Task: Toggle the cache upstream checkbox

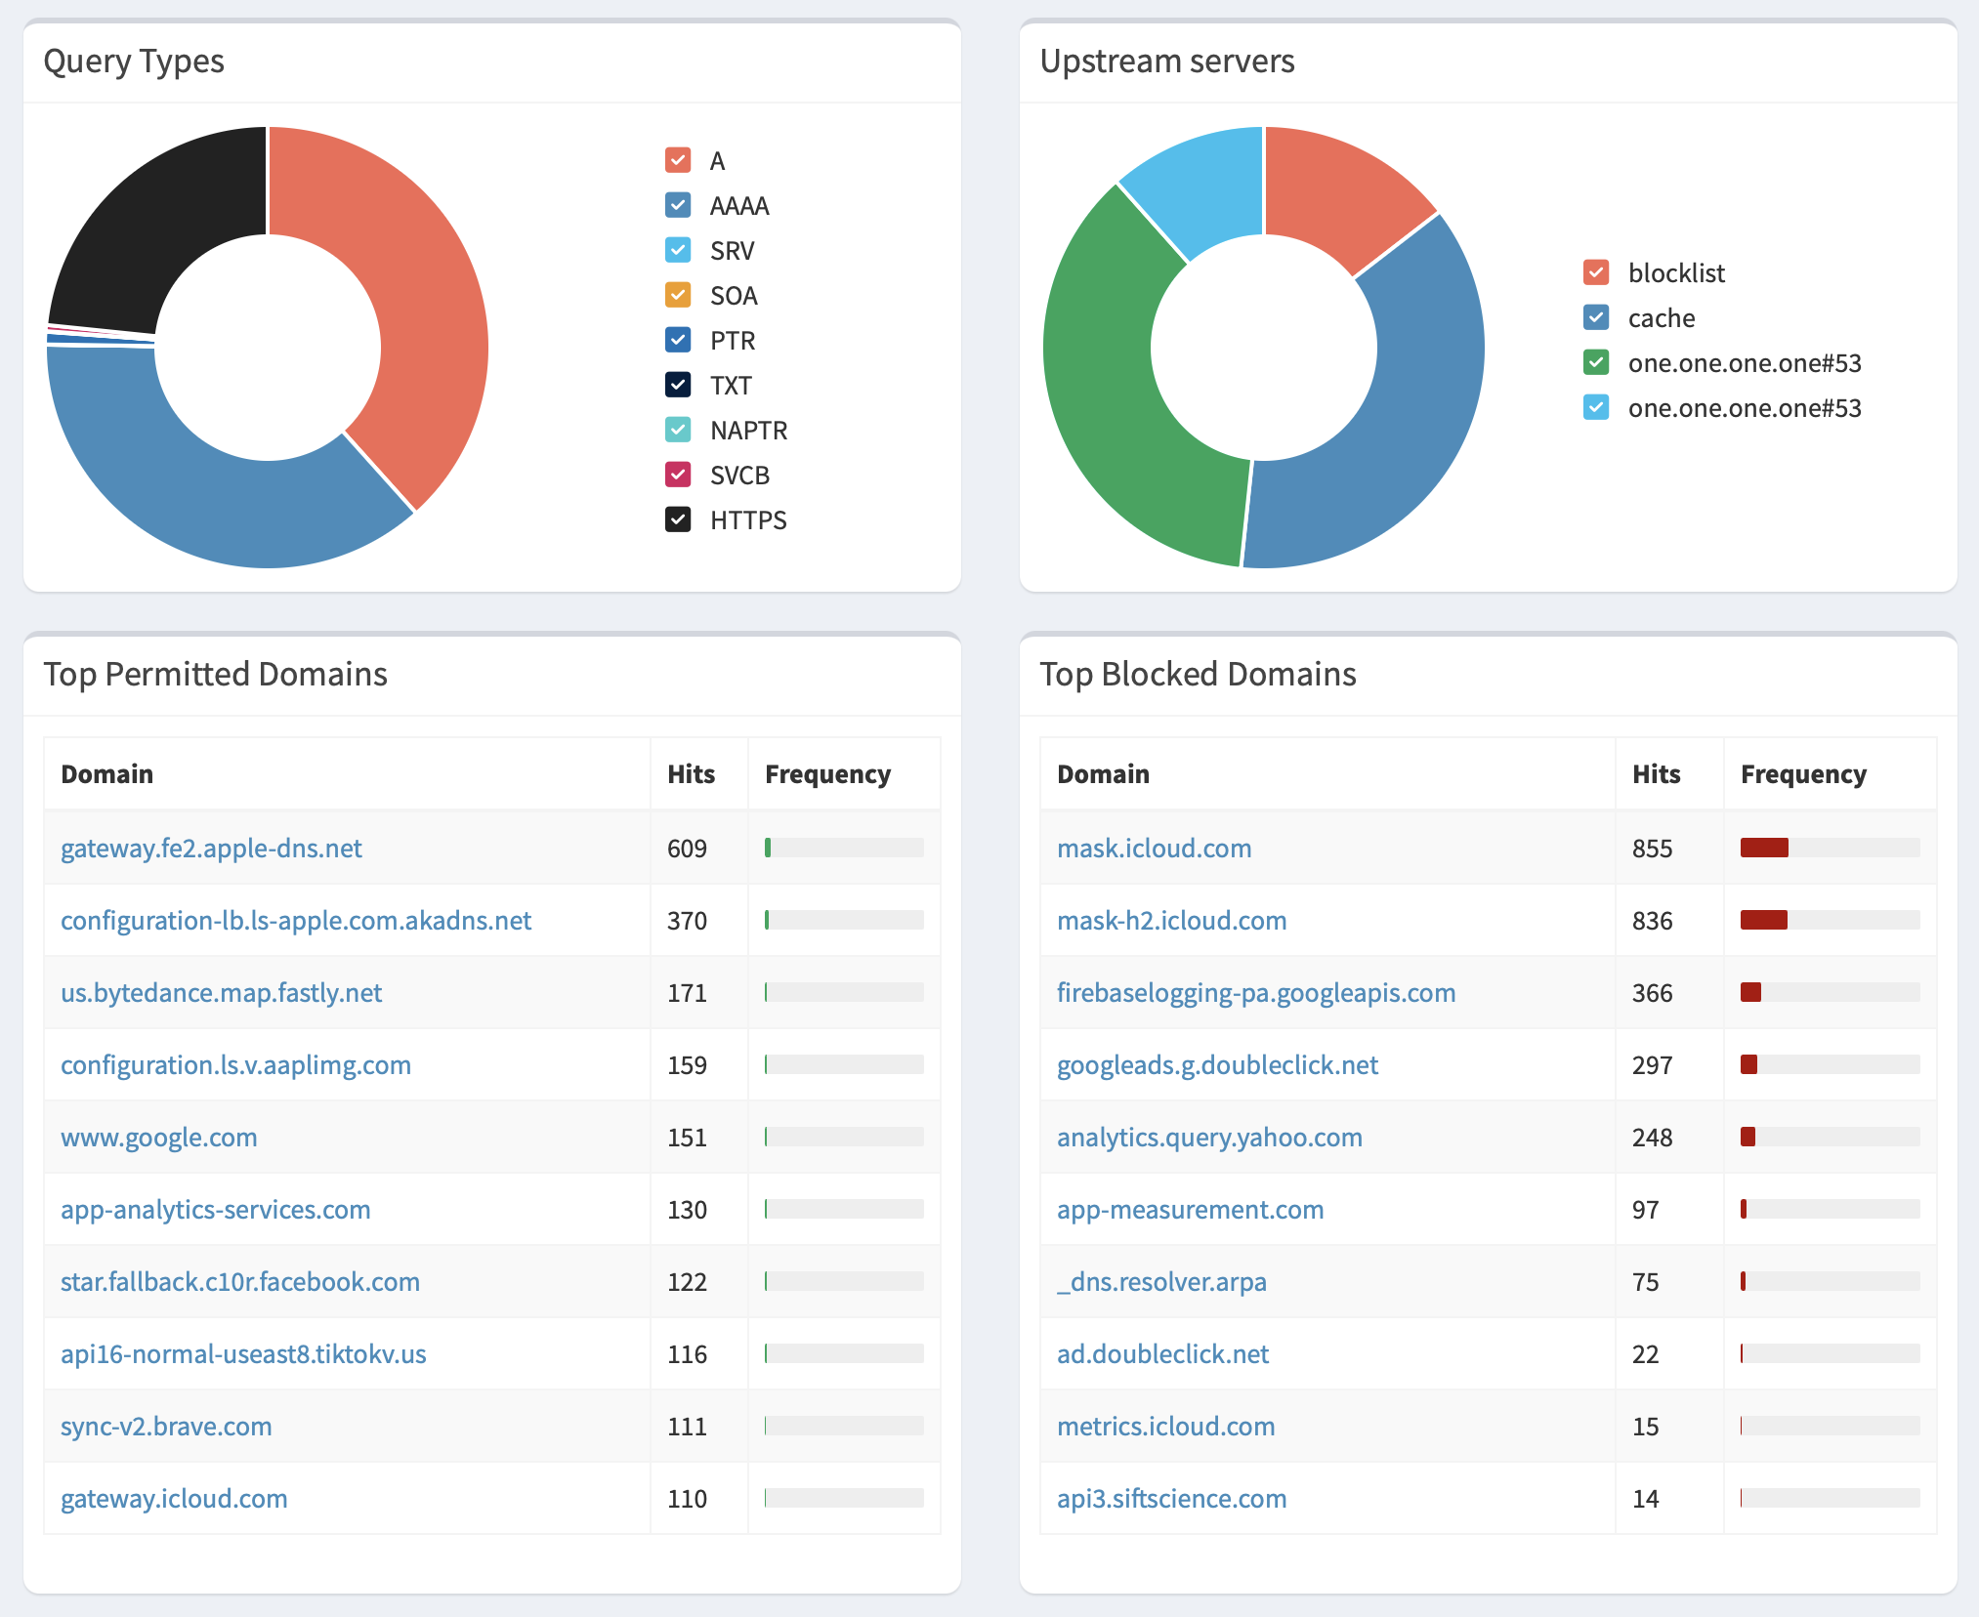Action: [1595, 317]
